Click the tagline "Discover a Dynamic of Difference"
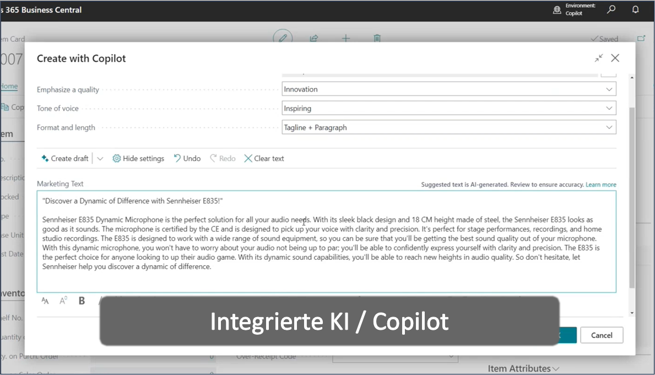This screenshot has height=375, width=655. tap(132, 201)
